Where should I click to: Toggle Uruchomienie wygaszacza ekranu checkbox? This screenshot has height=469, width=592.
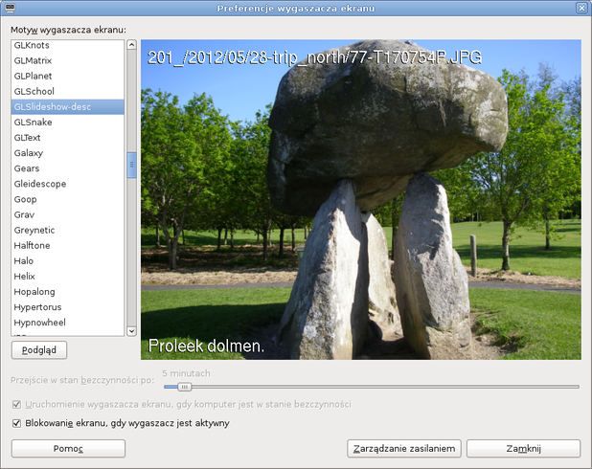coord(16,405)
